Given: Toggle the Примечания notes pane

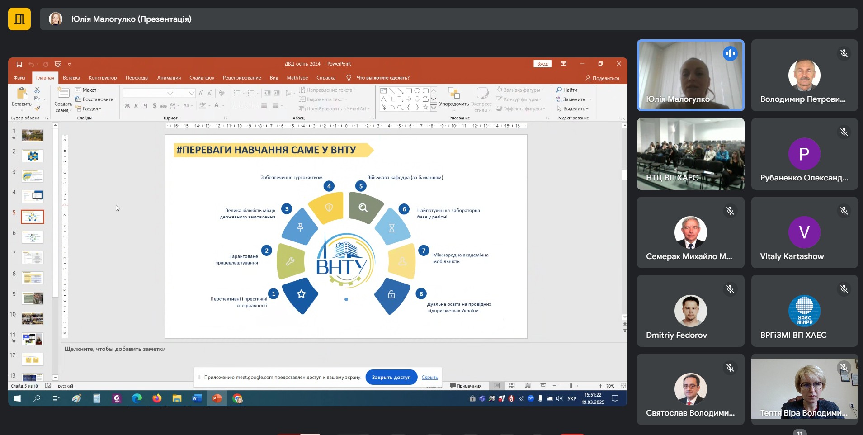Looking at the screenshot, I should pyautogui.click(x=465, y=386).
